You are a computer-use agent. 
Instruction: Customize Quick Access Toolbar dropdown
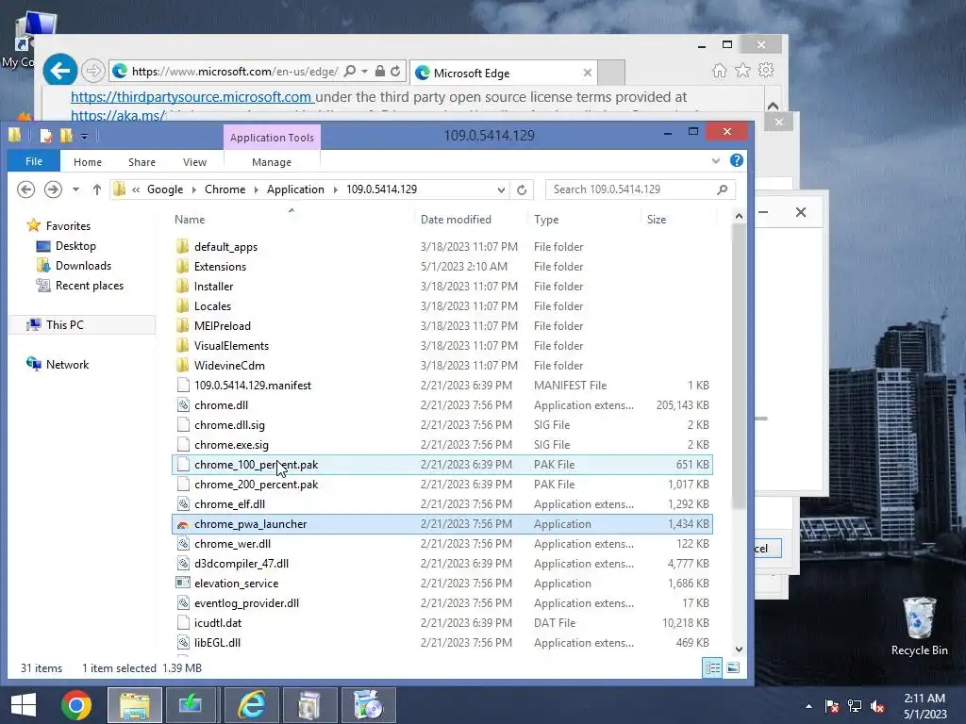click(x=84, y=136)
